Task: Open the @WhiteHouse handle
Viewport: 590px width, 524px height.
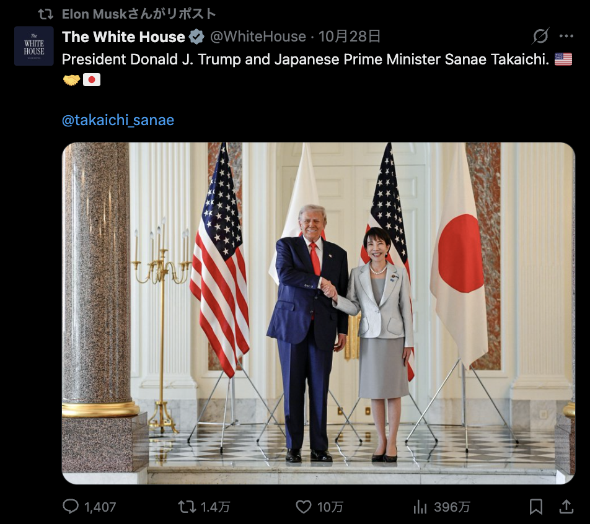Action: [x=258, y=37]
